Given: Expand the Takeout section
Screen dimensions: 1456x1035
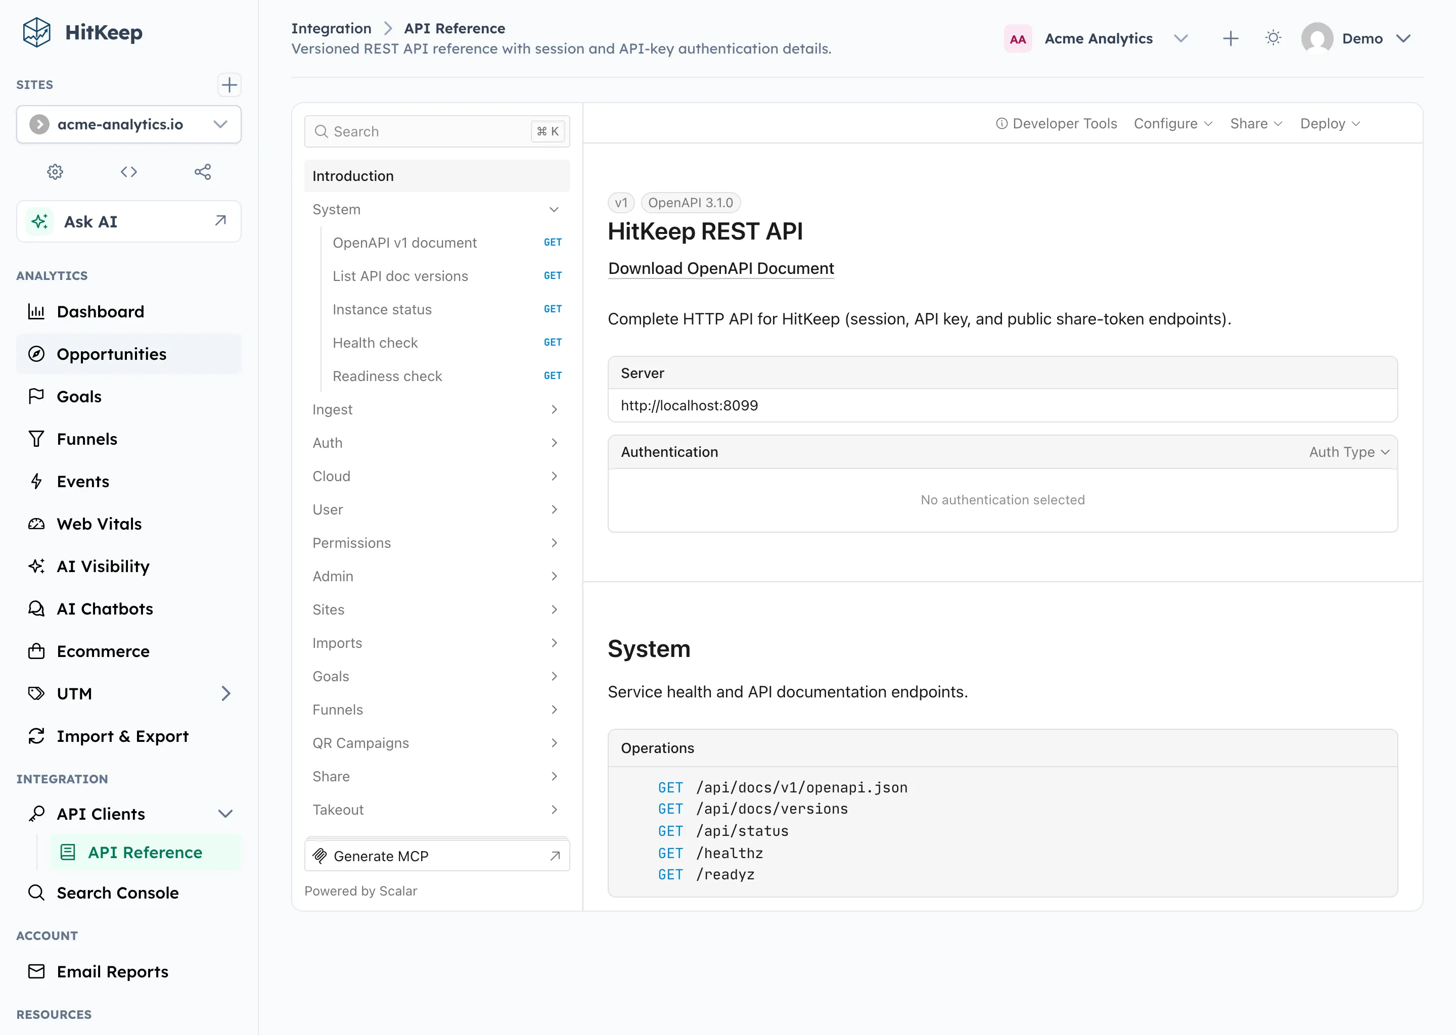Looking at the screenshot, I should point(437,810).
